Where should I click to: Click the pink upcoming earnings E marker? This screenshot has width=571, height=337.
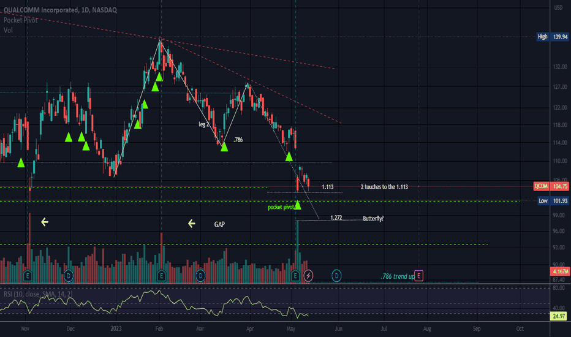tap(419, 276)
